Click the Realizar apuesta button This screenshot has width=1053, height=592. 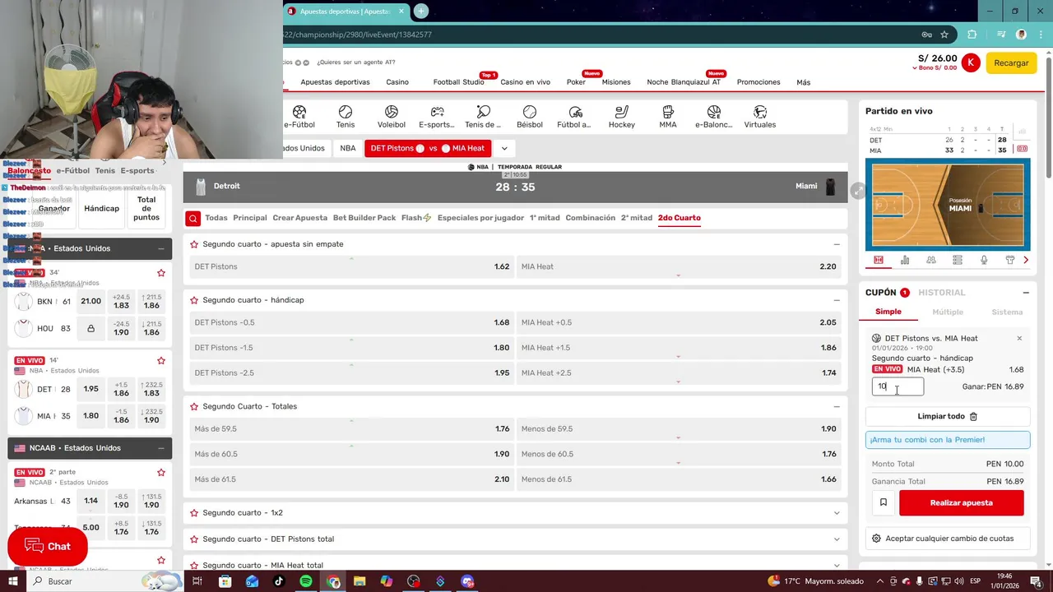(x=962, y=502)
